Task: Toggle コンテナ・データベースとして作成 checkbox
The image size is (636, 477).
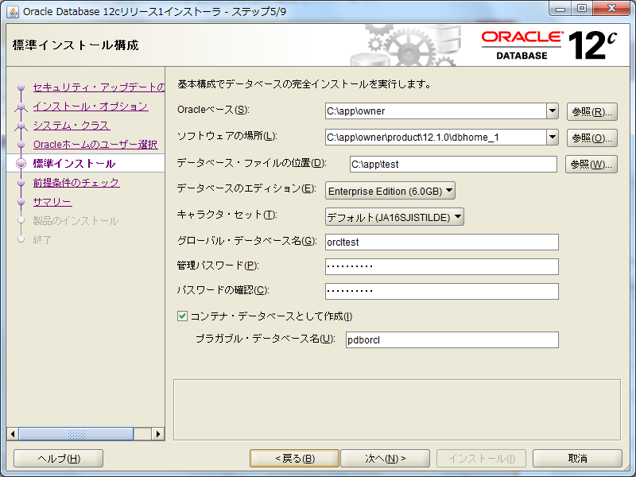Action: 183,316
